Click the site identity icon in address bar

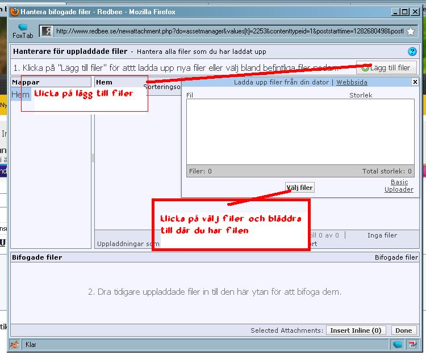47,31
